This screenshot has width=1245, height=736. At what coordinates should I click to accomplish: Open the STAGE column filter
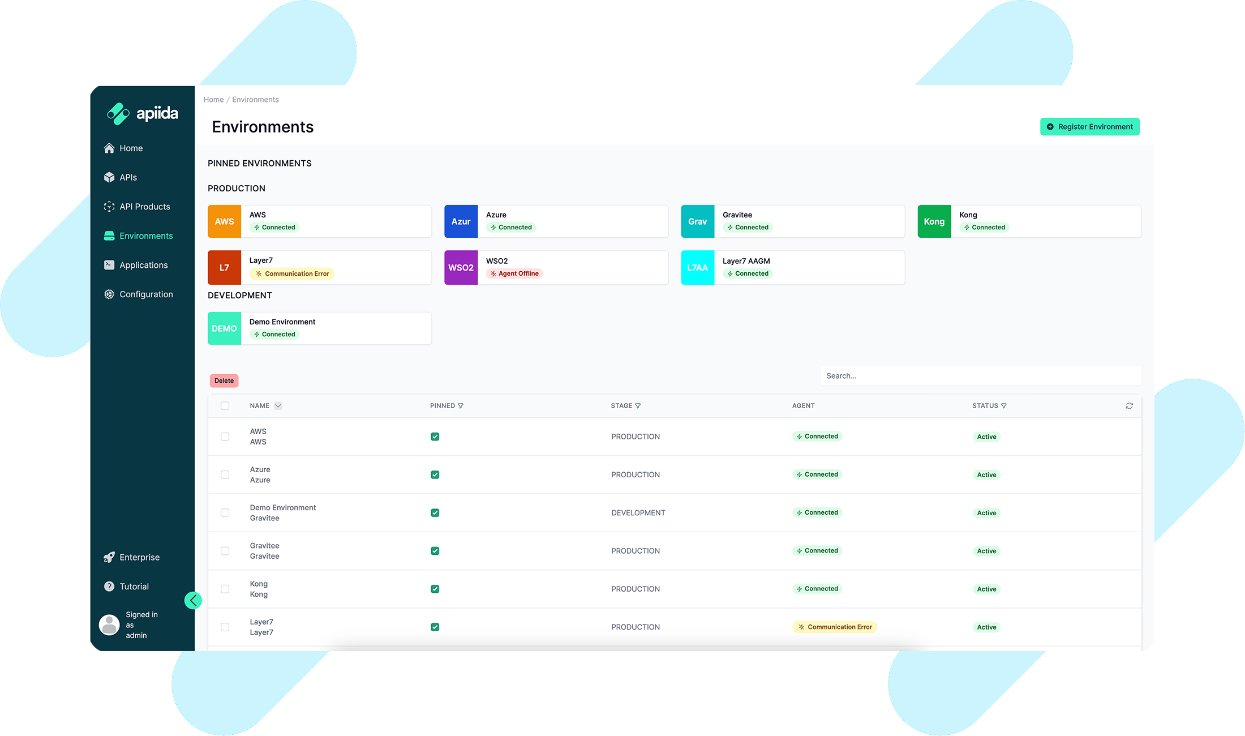pyautogui.click(x=638, y=406)
